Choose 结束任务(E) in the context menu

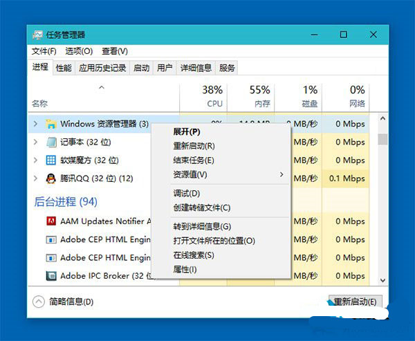tap(221, 160)
